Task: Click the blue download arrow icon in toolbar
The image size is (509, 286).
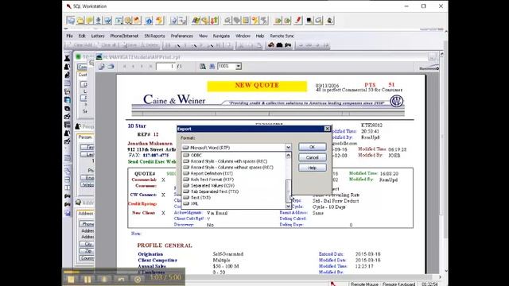Action: (x=99, y=21)
